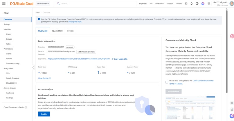Switch to the Quick Start tab
This screenshot has width=234, height=121.
57,31
